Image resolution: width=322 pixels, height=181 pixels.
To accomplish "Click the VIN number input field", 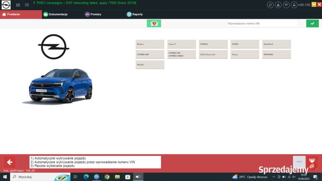I will 262,23.
